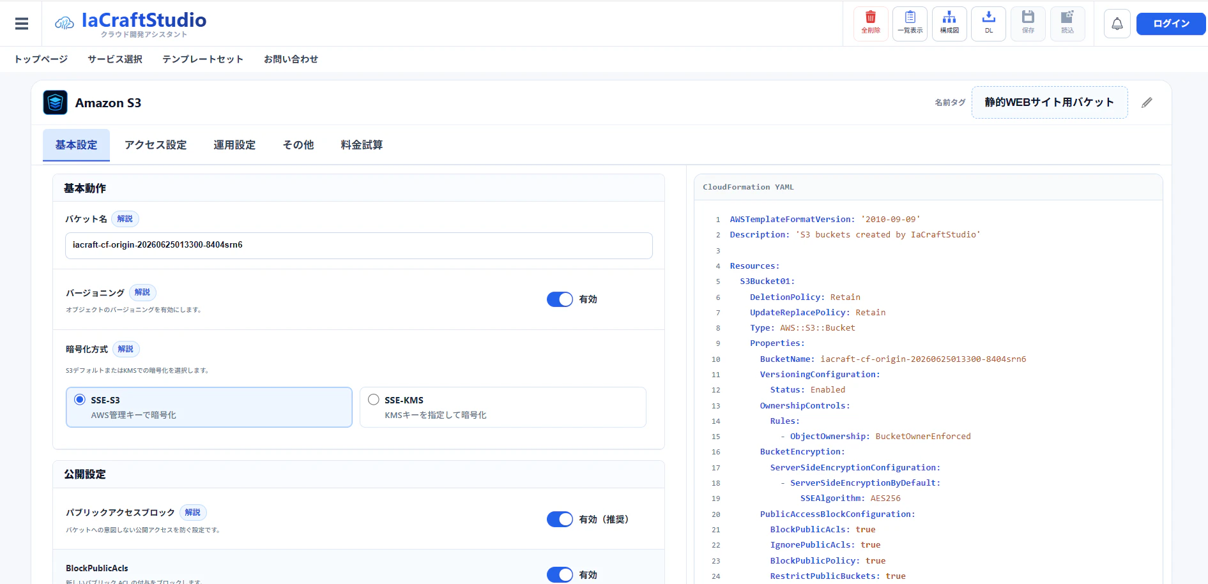Click the 読込 load icon

1067,24
